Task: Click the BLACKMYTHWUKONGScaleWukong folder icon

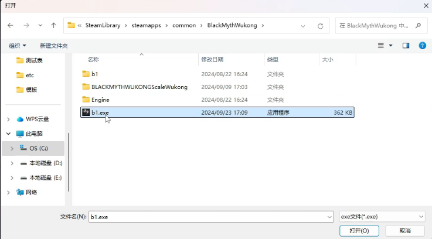Action: coord(86,87)
